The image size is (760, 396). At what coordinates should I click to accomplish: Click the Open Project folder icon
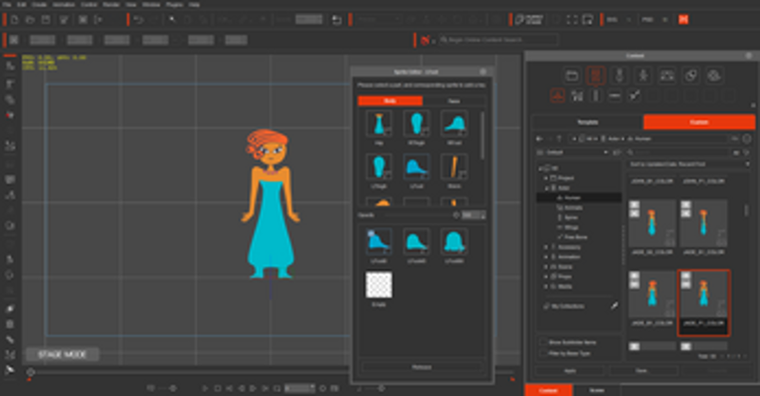30,20
